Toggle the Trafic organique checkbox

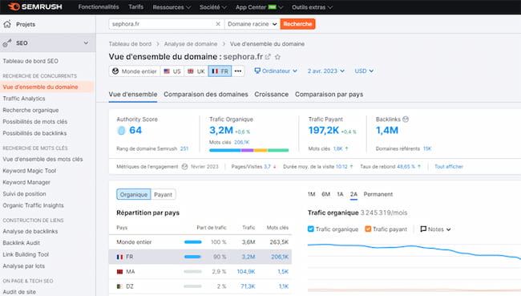tap(311, 229)
